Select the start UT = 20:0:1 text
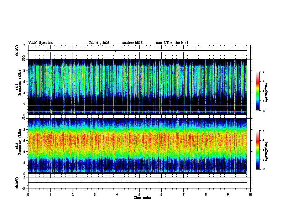Viewport: 282px width, 218px height. [172, 43]
